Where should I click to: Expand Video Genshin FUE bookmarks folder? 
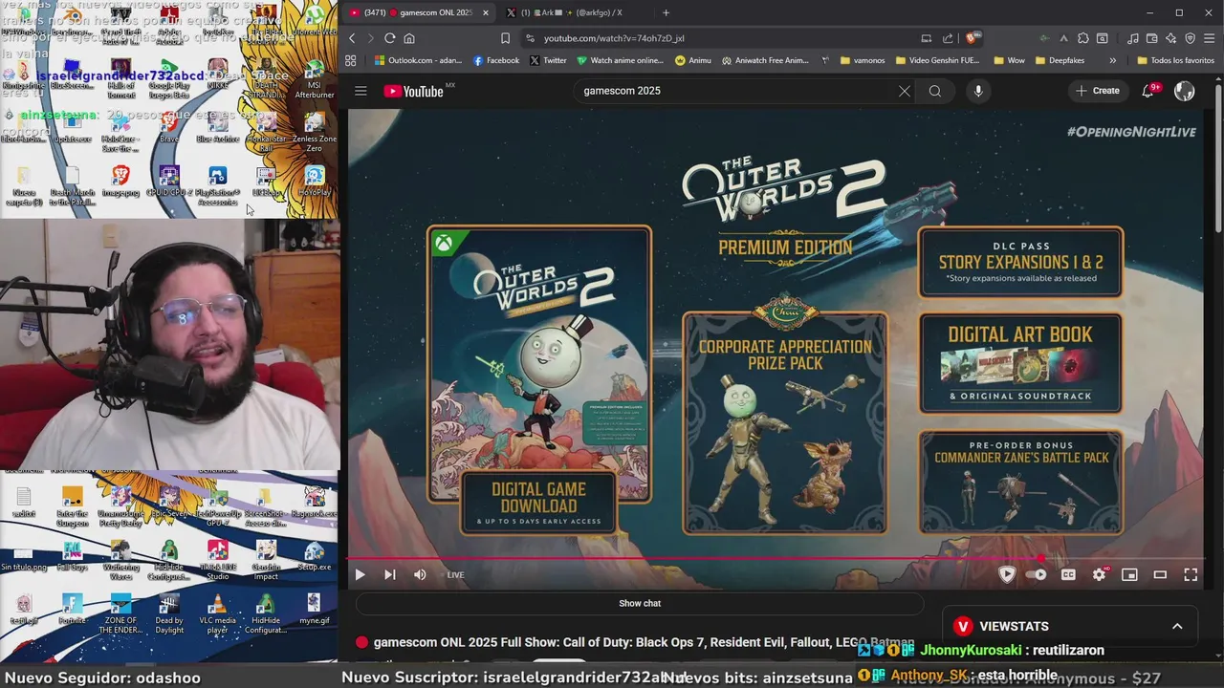click(938, 60)
